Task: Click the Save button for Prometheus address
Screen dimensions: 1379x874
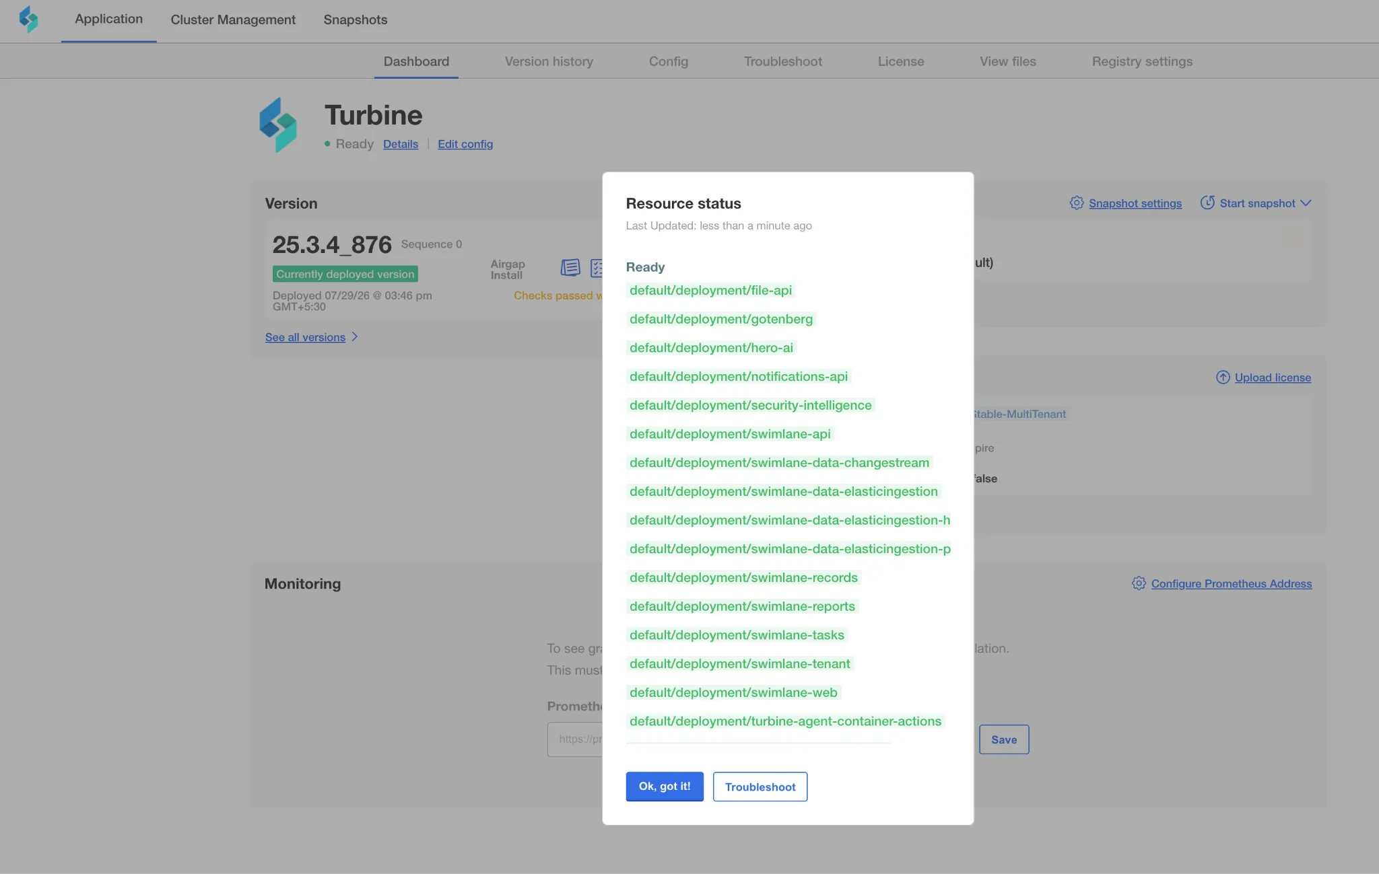Action: pyautogui.click(x=1004, y=739)
